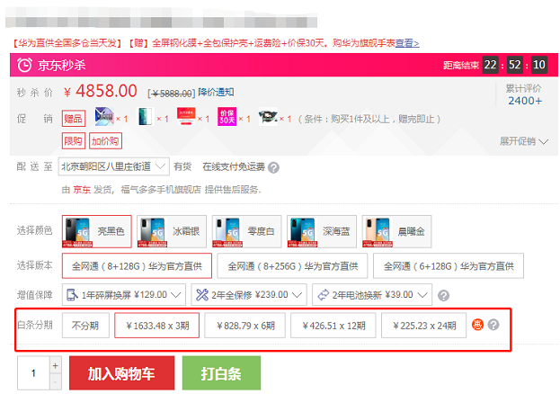Screen dimensions: 560x394
Task: Click the 赠品 promotion tag
Action: tap(74, 119)
